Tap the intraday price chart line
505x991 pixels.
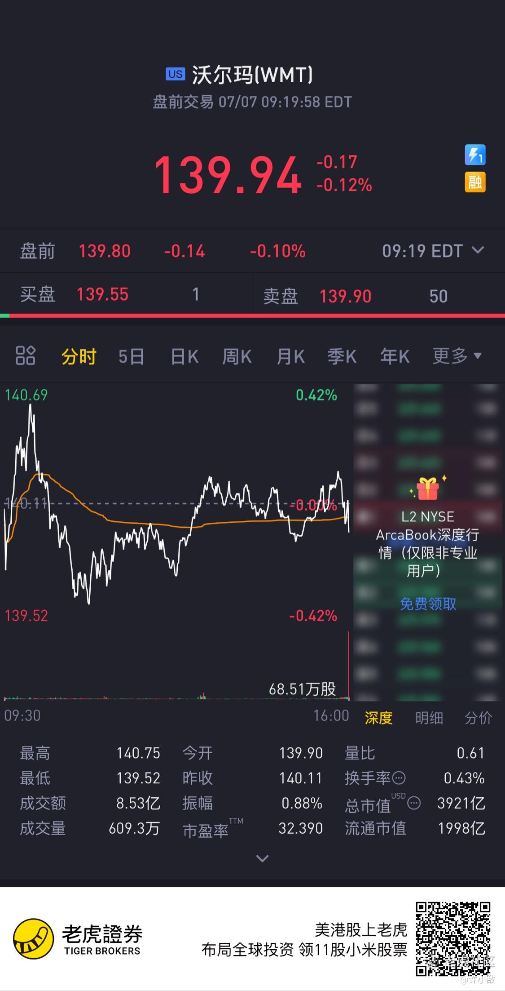pyautogui.click(x=177, y=503)
